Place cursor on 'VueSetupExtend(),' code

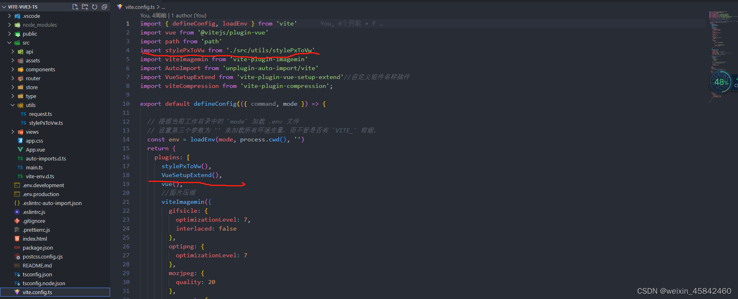[x=192, y=175]
